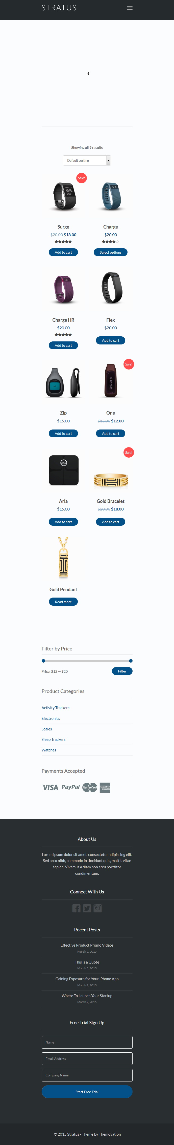This screenshot has width=174, height=1145.
Task: Click the left price slider handle
Action: point(43,661)
